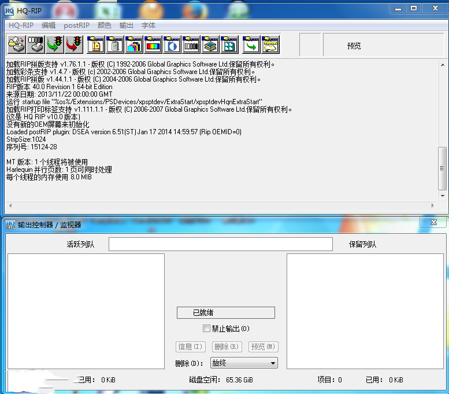Click the log line '序列号: 15124-28'
The width and height of the screenshot is (449, 394).
32,147
